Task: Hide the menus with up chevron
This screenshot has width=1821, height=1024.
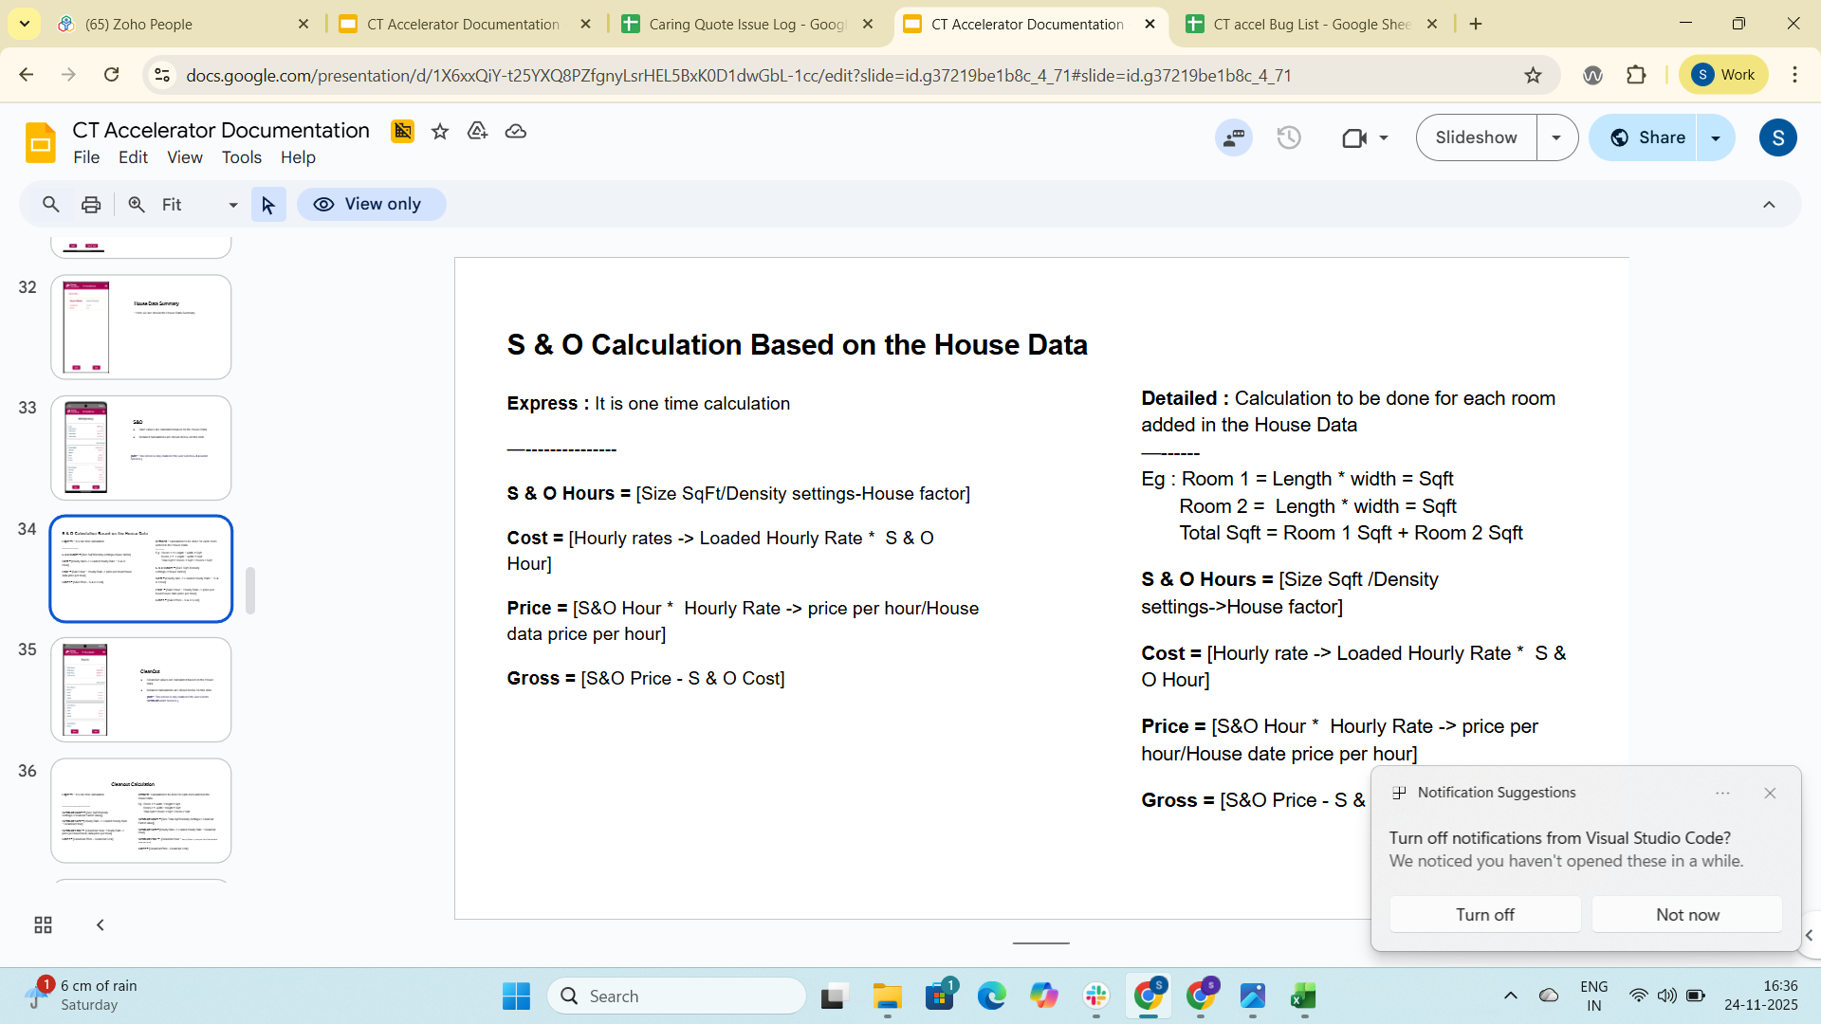Action: click(x=1769, y=205)
